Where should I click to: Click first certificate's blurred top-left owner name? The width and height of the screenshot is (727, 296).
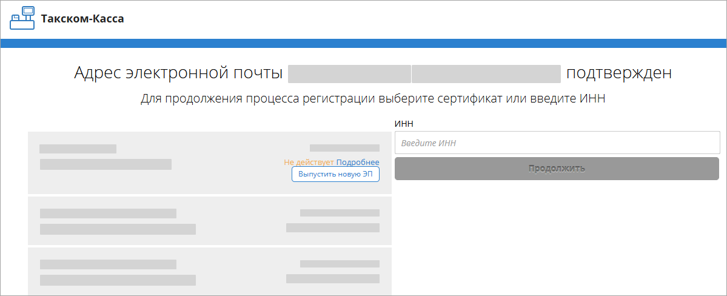78,149
